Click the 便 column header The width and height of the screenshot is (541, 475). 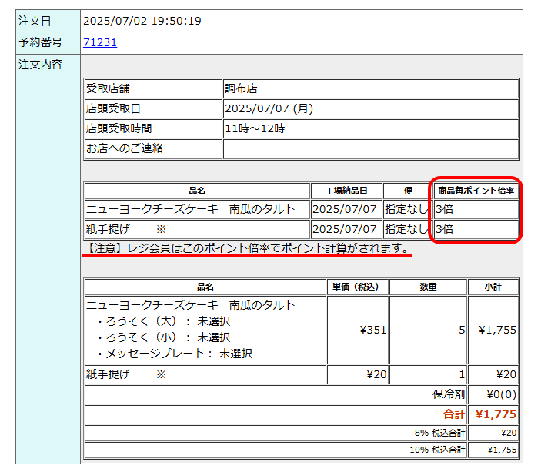click(x=407, y=191)
